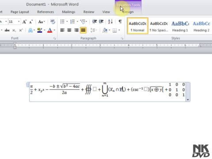Click the Grow Font icon
The width and height of the screenshot is (212, 159).
point(24,22)
